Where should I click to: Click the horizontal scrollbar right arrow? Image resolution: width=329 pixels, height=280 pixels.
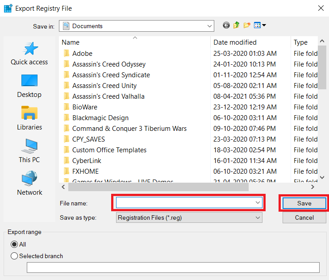point(312,187)
